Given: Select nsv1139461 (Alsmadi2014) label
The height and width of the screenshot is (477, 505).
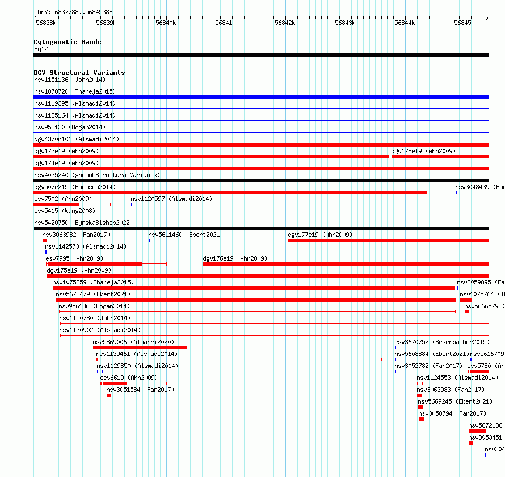Looking at the screenshot, I should pyautogui.click(x=137, y=354).
